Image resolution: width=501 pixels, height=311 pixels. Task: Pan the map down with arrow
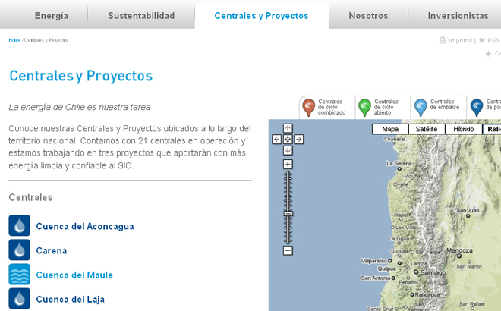(x=288, y=150)
